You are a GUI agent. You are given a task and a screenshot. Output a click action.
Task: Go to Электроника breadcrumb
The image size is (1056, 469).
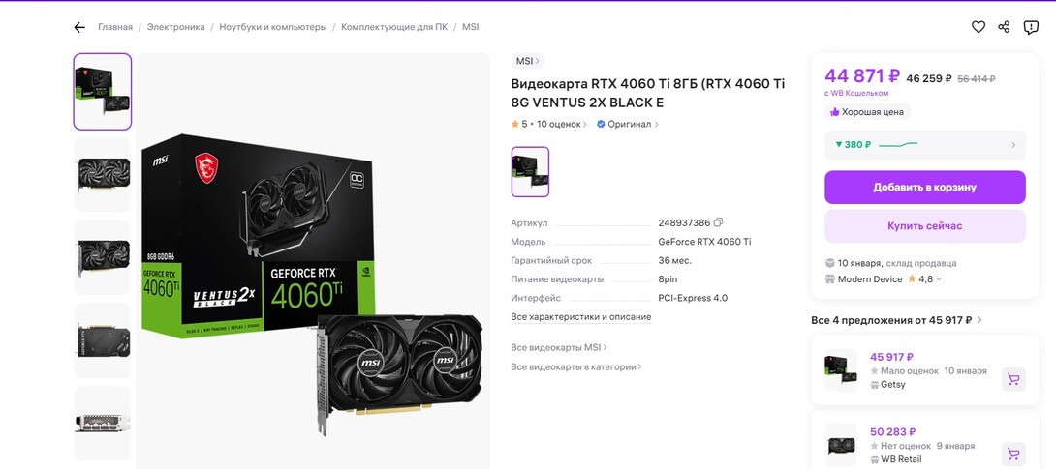coord(175,27)
